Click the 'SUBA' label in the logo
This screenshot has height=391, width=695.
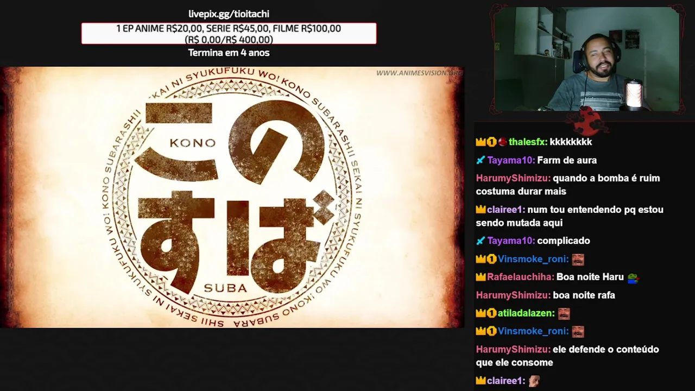click(225, 288)
